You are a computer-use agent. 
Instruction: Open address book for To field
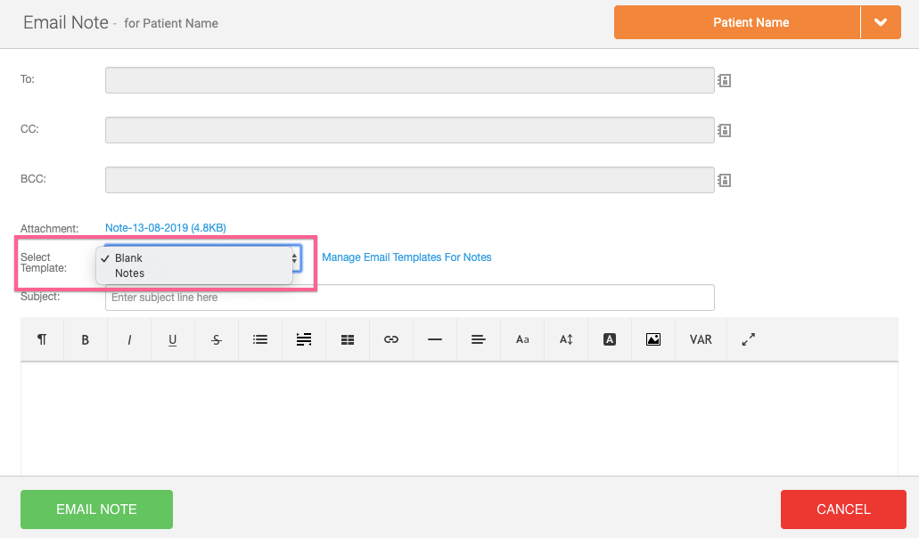tap(725, 81)
